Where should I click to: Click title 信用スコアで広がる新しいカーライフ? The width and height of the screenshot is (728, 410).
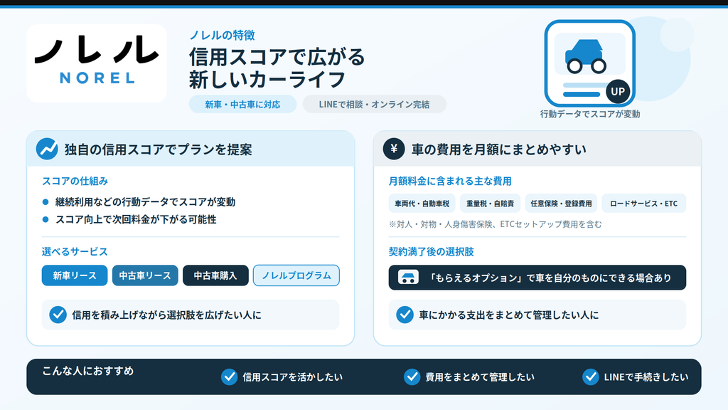277,68
